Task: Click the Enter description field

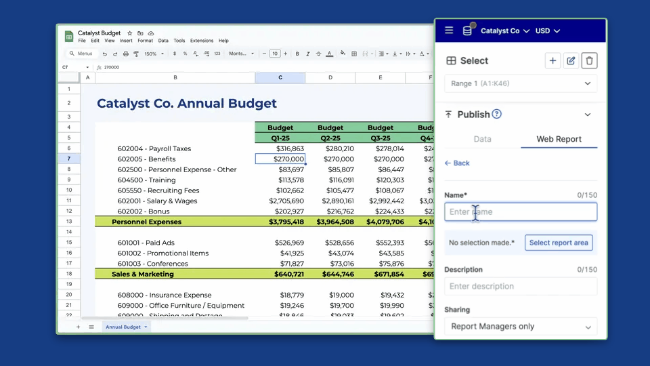Action: point(521,286)
